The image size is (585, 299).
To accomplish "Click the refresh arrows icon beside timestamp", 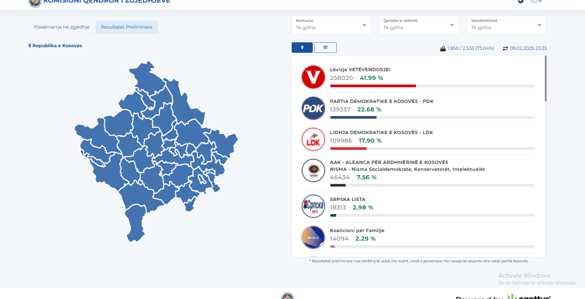I will coord(505,49).
